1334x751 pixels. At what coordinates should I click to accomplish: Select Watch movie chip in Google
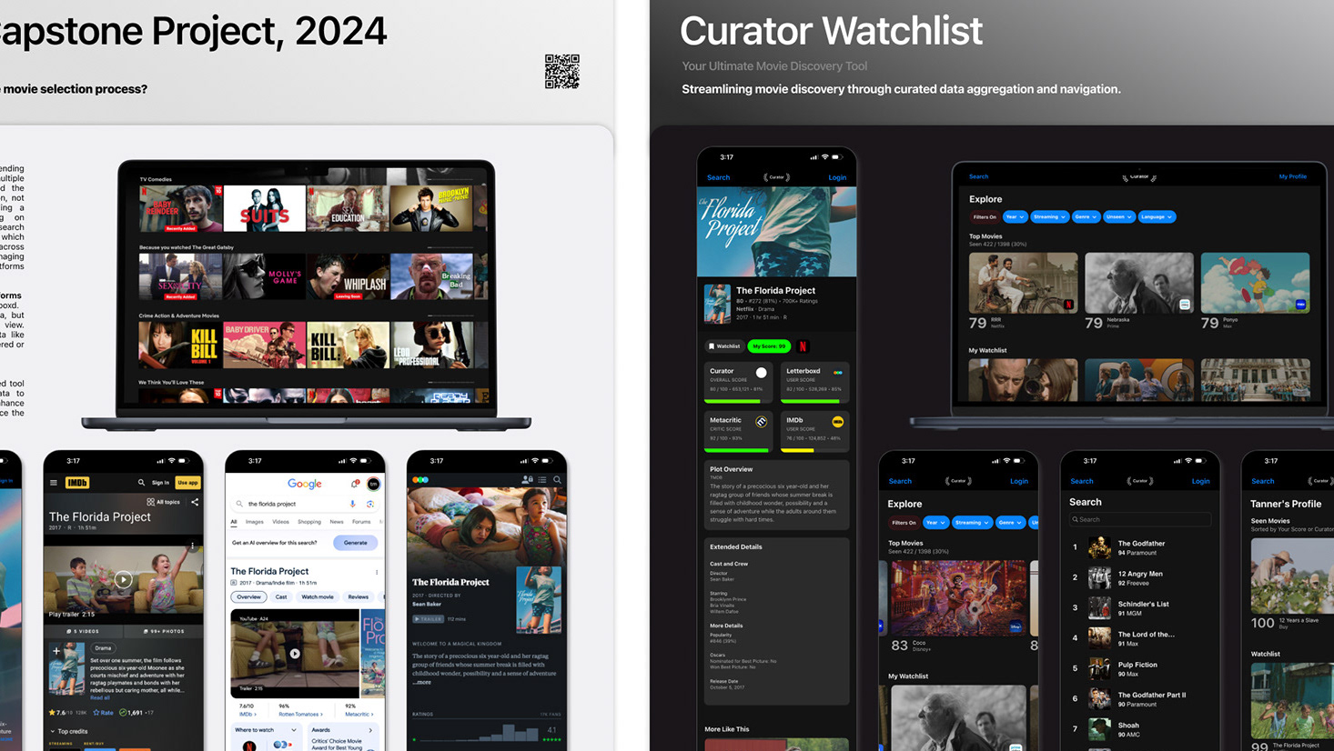coord(318,597)
